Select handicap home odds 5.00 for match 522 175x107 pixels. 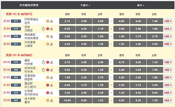155,93
